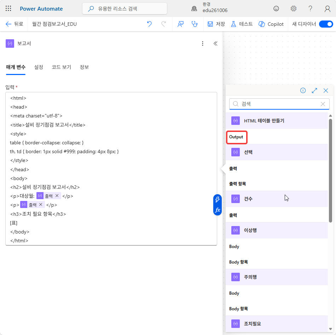Open the settings gear icon
This screenshot has width=336, height=335.
pyautogui.click(x=293, y=8)
